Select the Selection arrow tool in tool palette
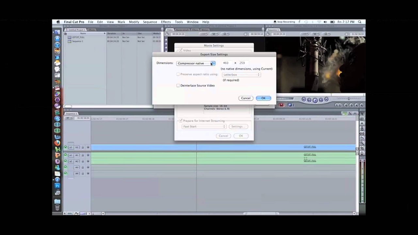418x235 pixels. [x=362, y=113]
